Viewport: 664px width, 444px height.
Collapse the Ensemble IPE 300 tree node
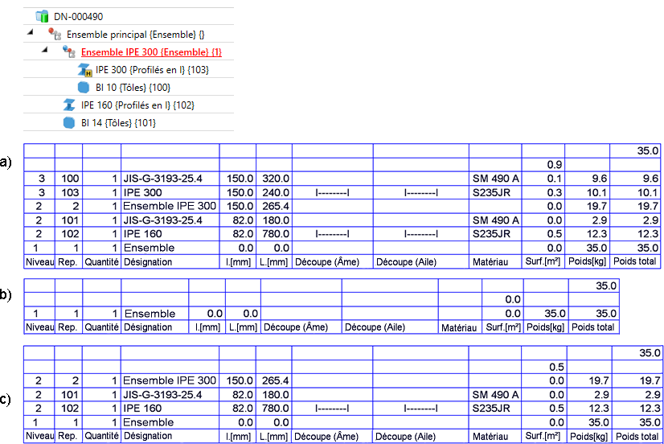point(44,50)
